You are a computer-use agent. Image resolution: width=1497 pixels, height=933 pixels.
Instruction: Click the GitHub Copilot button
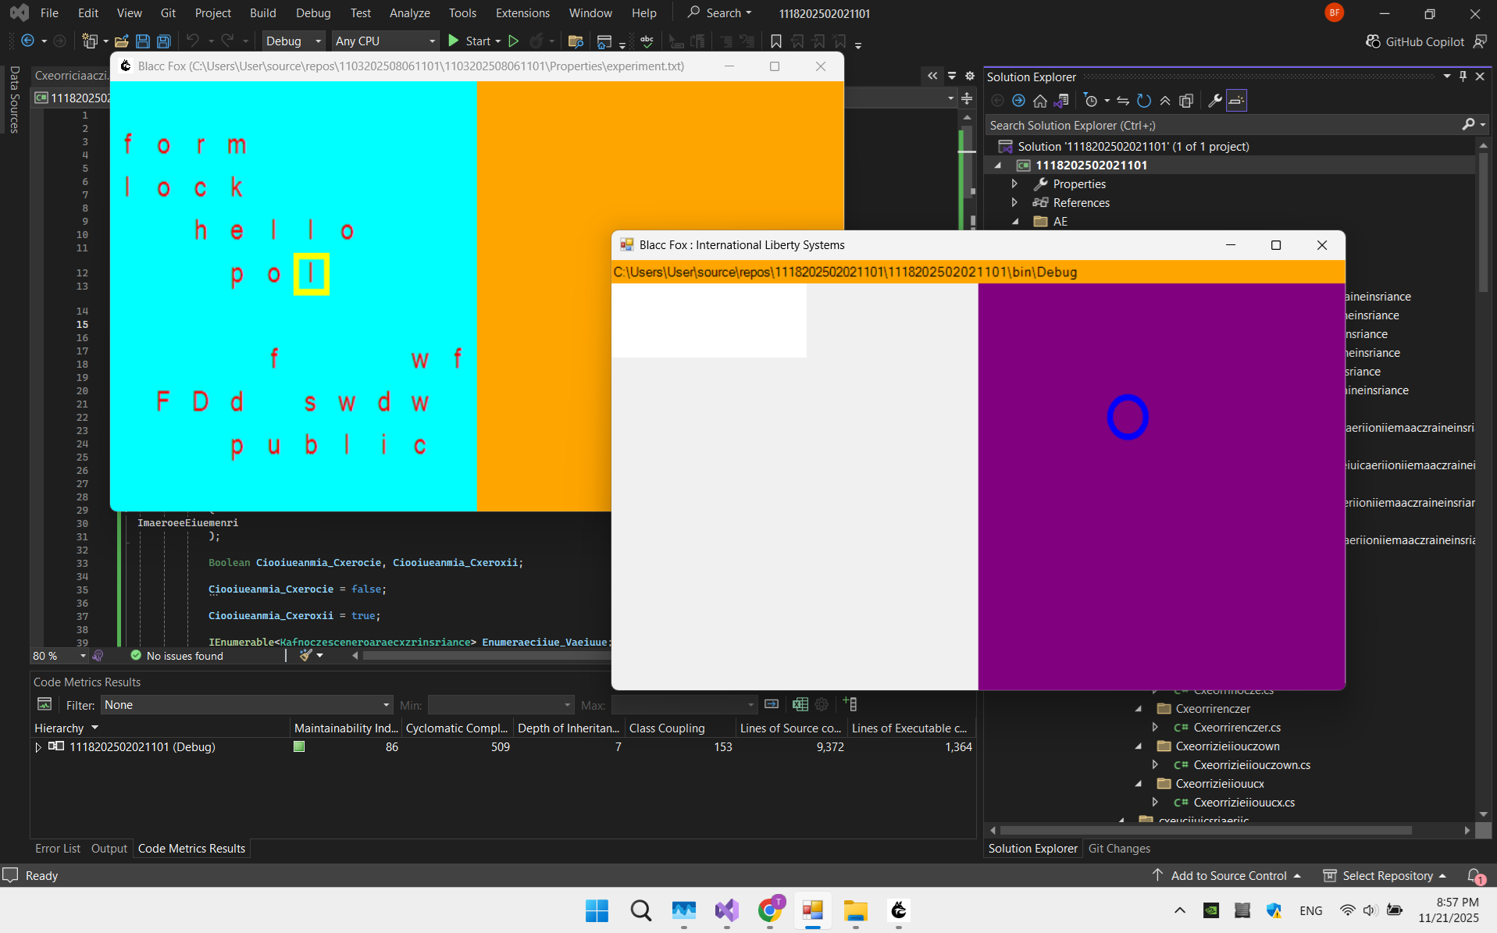coord(1414,41)
